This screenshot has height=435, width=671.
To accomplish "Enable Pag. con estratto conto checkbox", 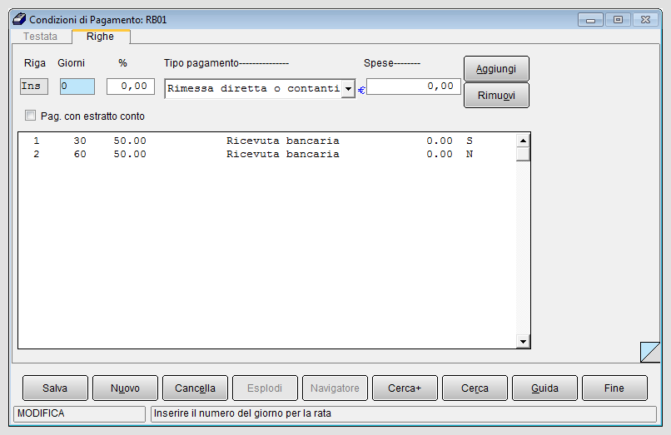I will pyautogui.click(x=30, y=116).
